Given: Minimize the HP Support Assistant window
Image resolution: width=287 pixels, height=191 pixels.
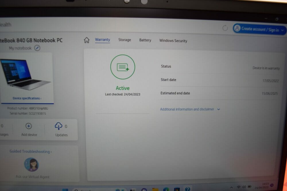Looking at the screenshot, I should point(266,18).
